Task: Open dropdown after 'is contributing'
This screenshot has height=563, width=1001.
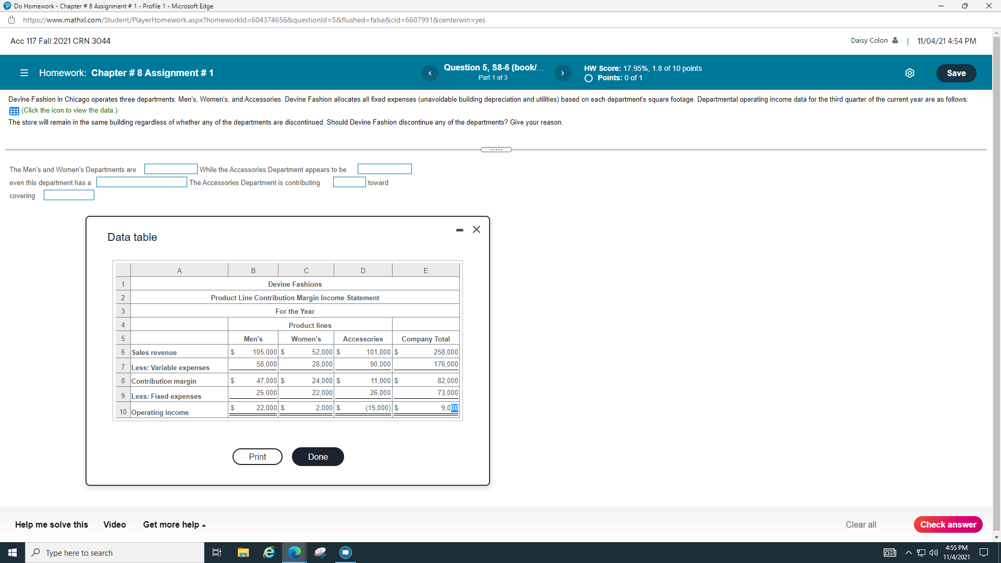Action: coord(349,182)
